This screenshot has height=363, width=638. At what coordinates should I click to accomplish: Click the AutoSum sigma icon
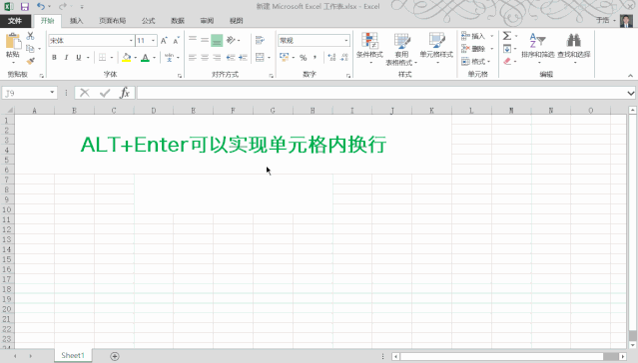507,36
